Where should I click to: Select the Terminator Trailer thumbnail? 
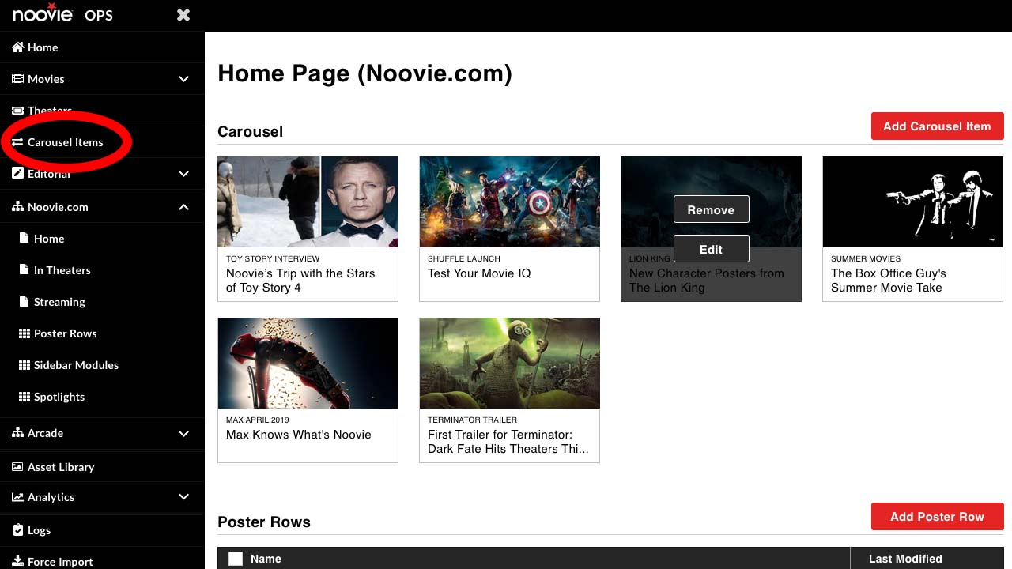(509, 363)
